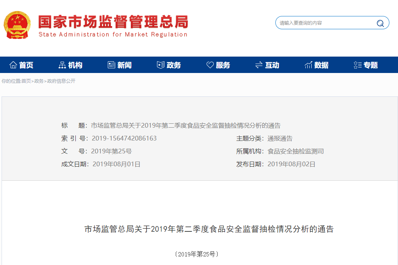Click the 专题 star list icon
This screenshot has width=398, height=265.
357,65
